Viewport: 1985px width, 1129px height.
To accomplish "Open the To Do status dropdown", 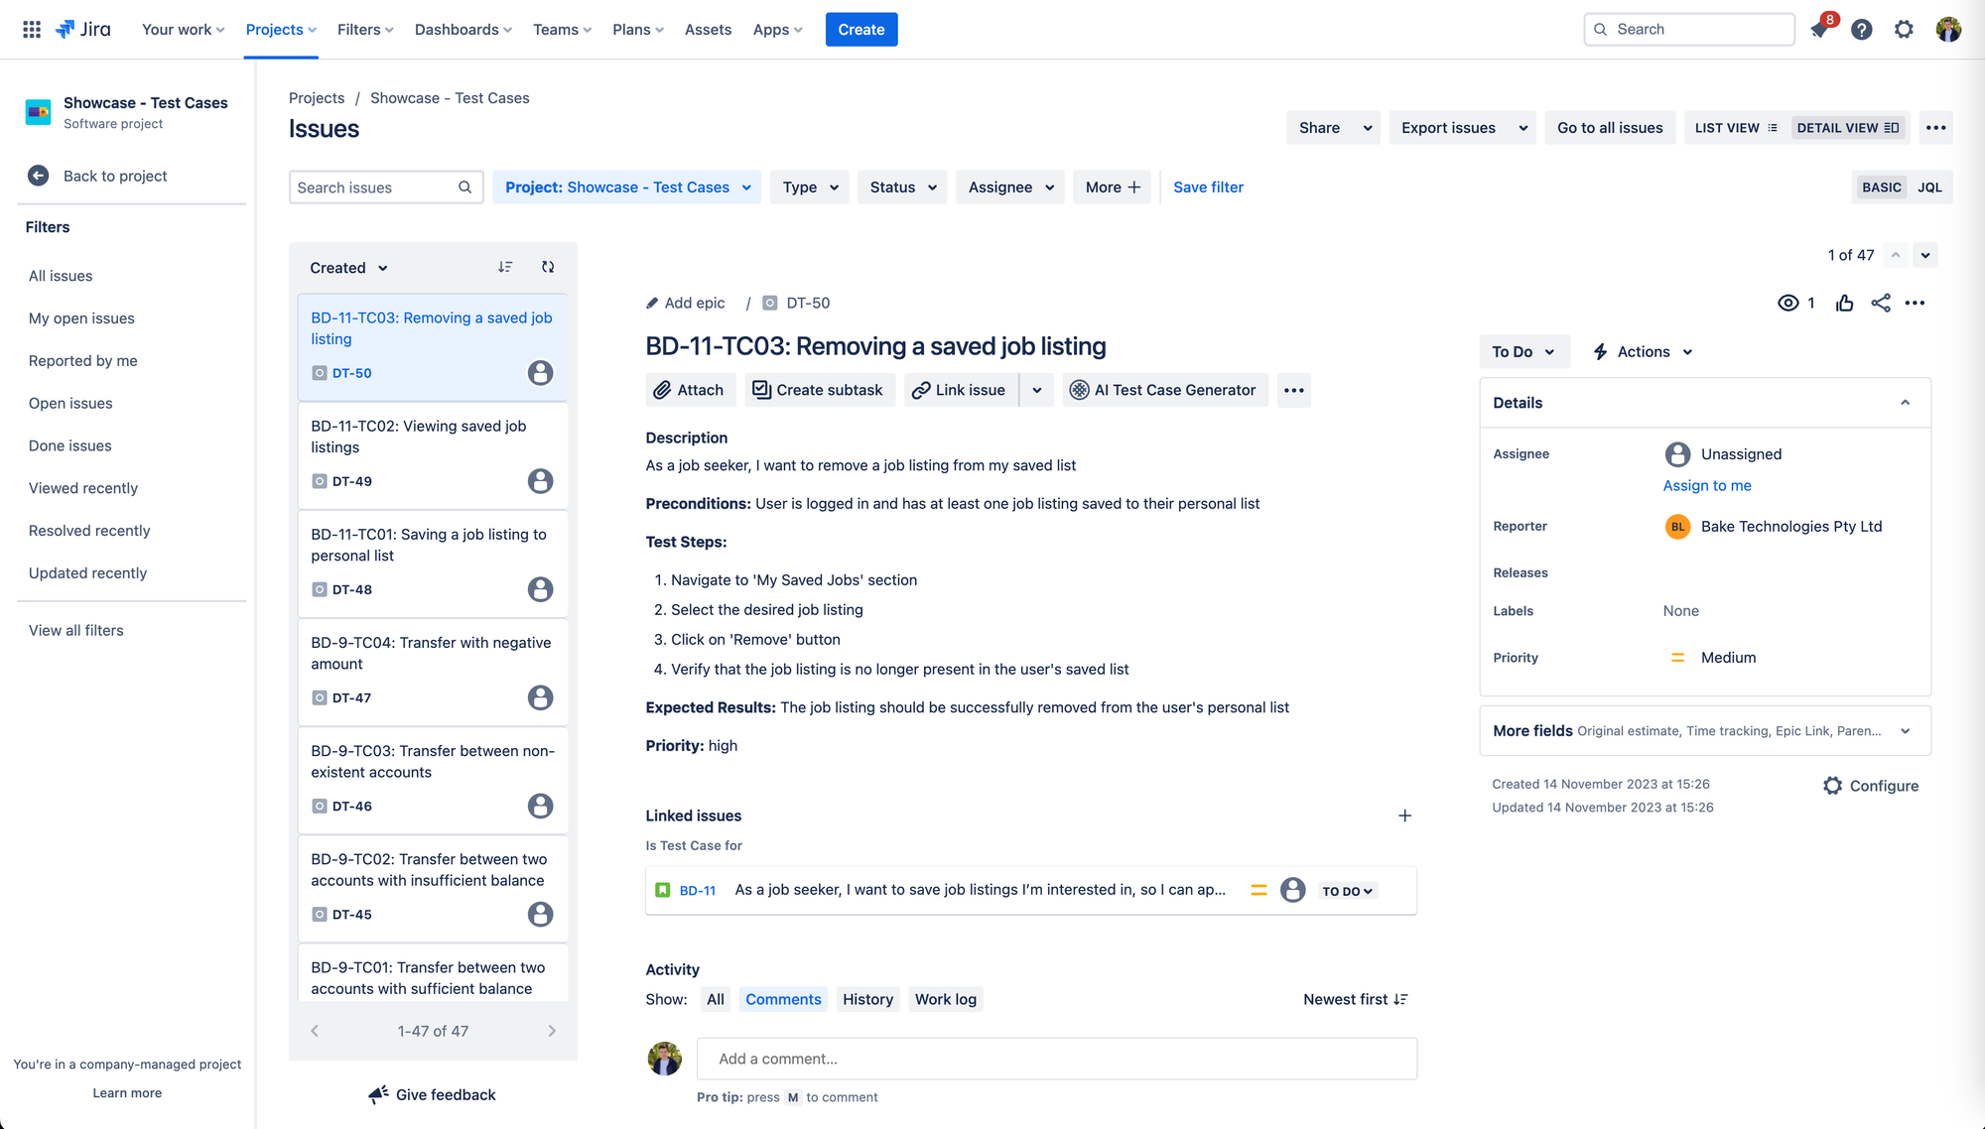I will (x=1523, y=352).
